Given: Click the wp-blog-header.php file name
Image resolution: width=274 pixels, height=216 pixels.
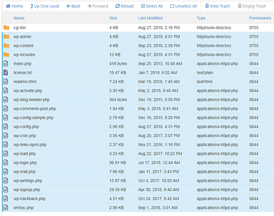Looking at the screenshot, I should coord(32,100).
